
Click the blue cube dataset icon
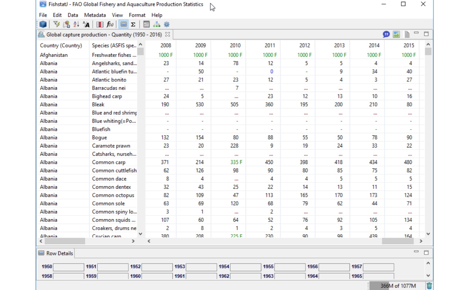pos(43,24)
